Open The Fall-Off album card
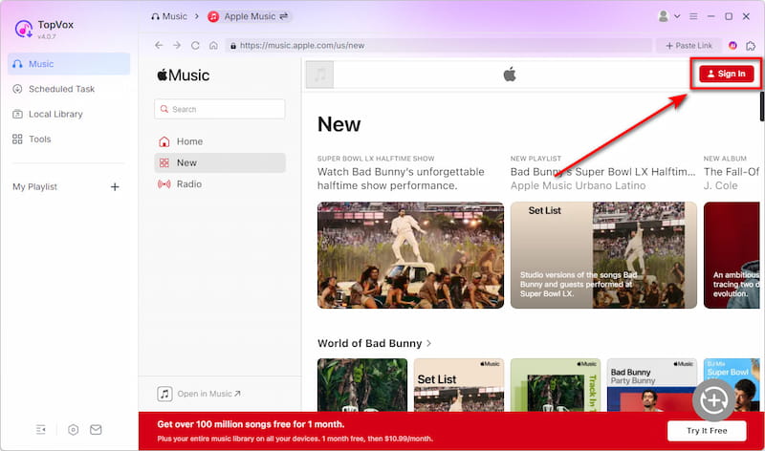The height and width of the screenshot is (451, 765). click(x=732, y=255)
